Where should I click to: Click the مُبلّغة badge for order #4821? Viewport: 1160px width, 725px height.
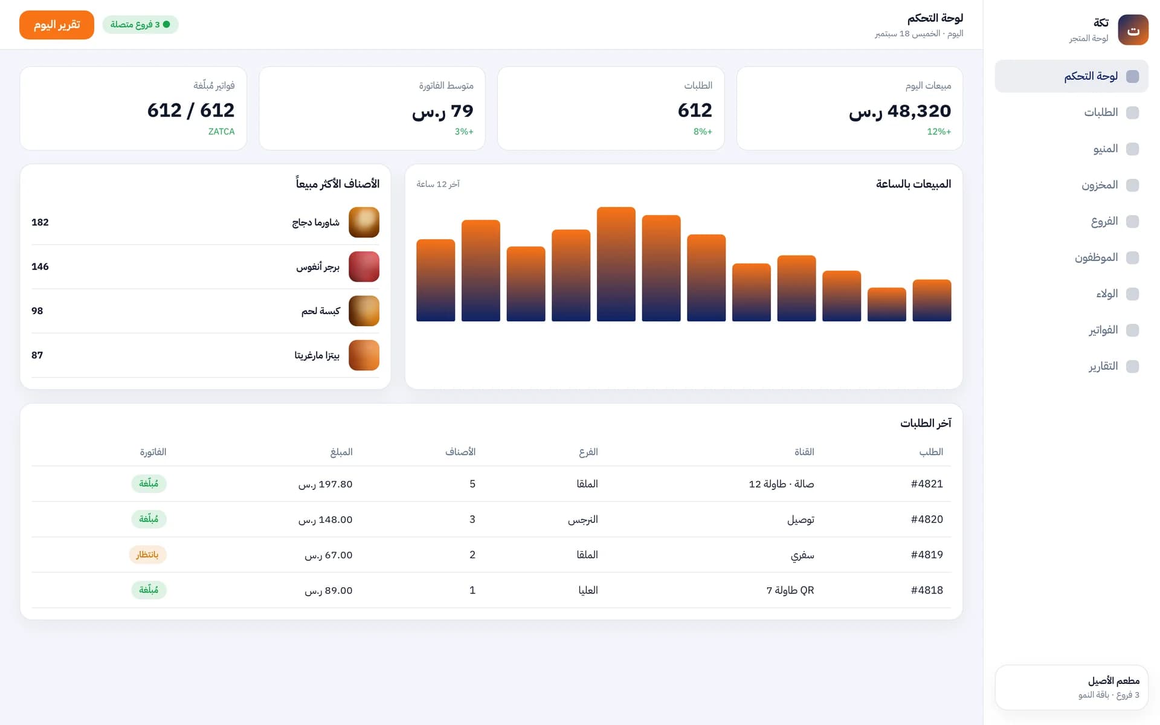(x=149, y=484)
